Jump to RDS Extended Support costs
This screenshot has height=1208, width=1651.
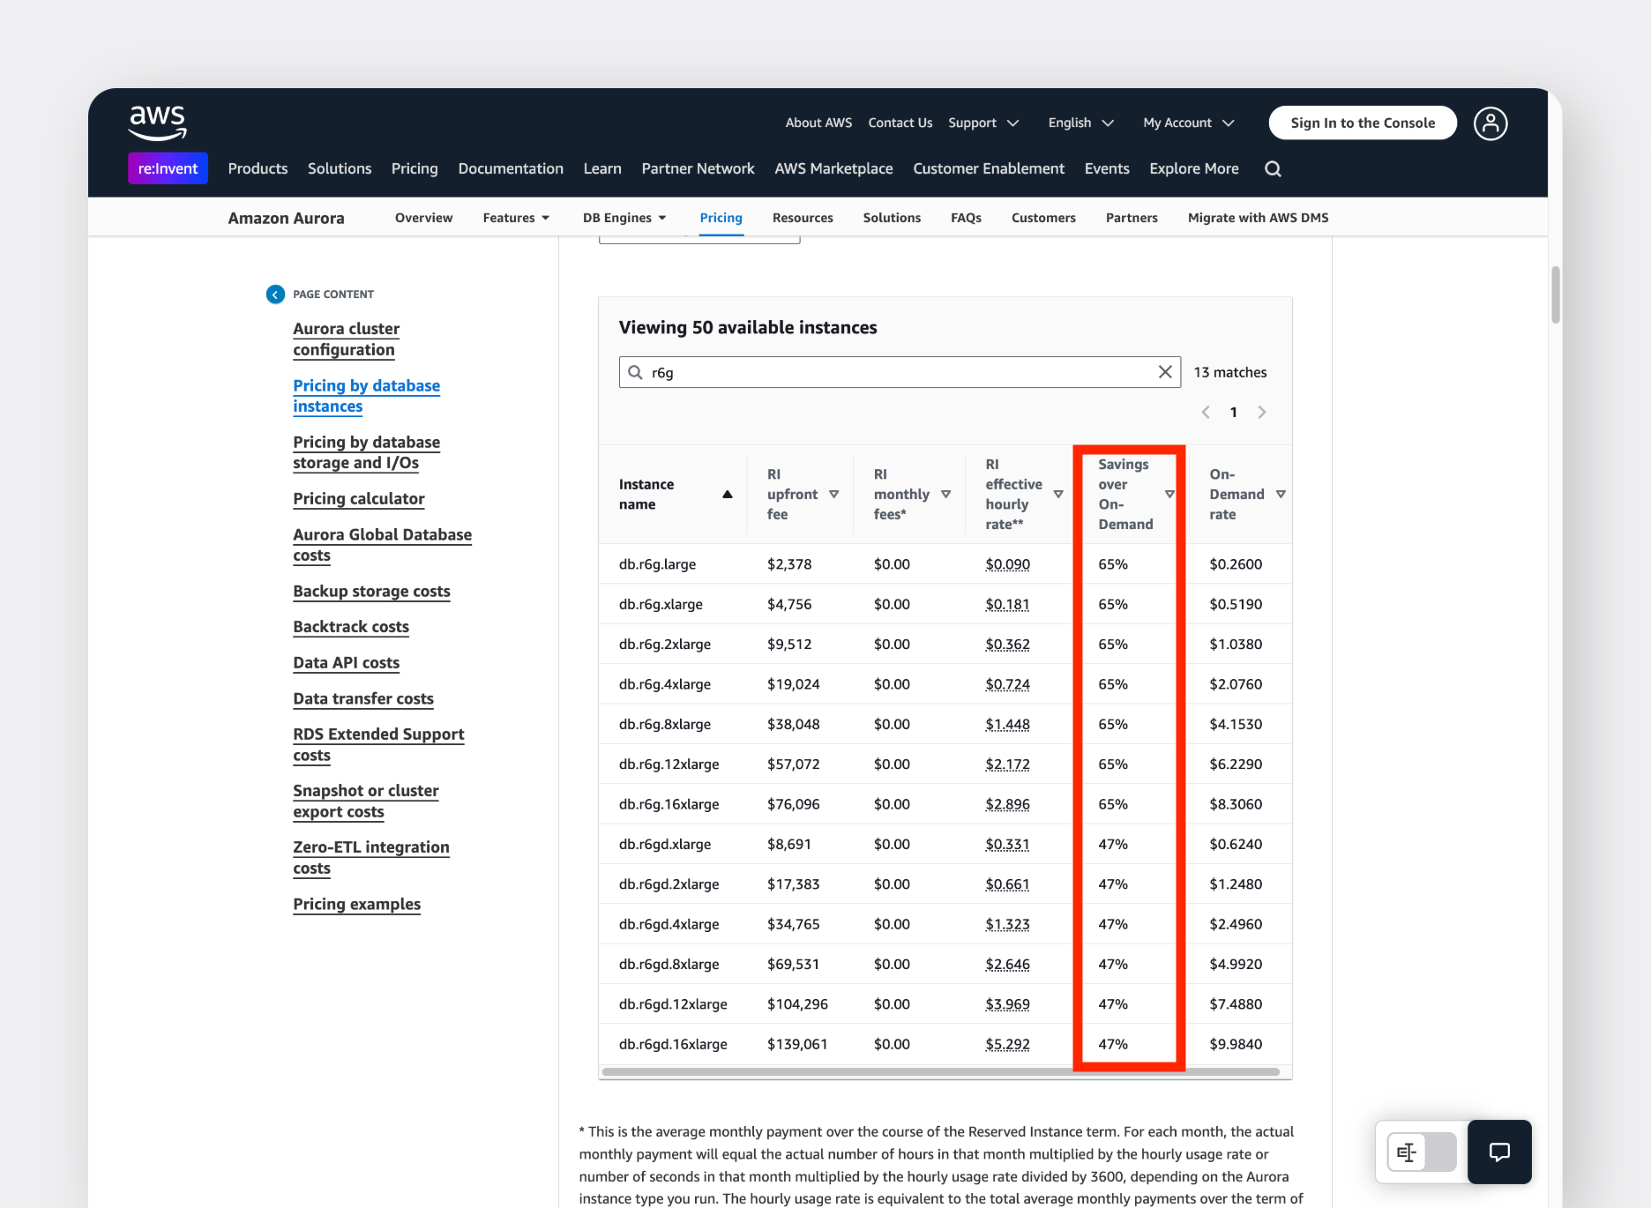378,745
